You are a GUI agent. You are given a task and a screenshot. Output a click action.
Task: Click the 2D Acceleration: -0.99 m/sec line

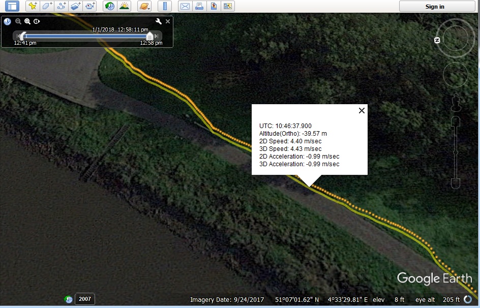299,157
